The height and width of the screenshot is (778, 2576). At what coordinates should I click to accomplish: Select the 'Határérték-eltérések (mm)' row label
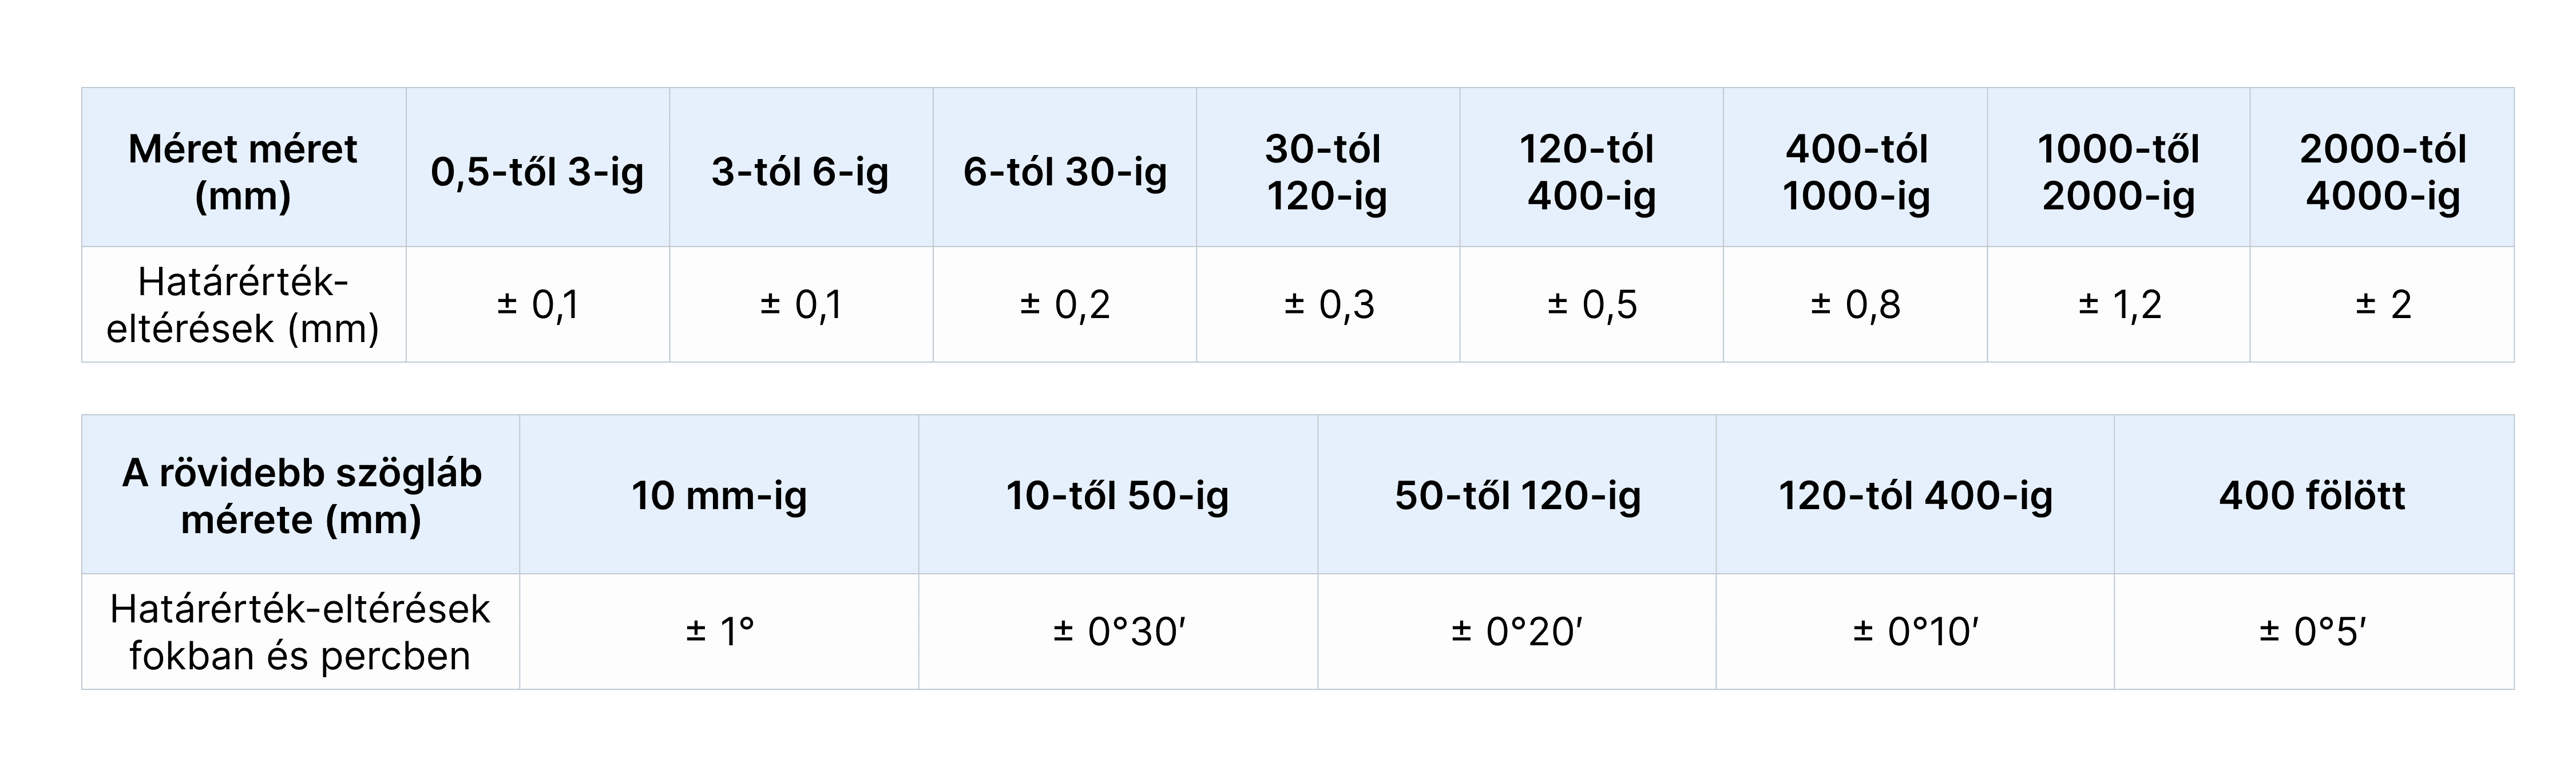243,304
